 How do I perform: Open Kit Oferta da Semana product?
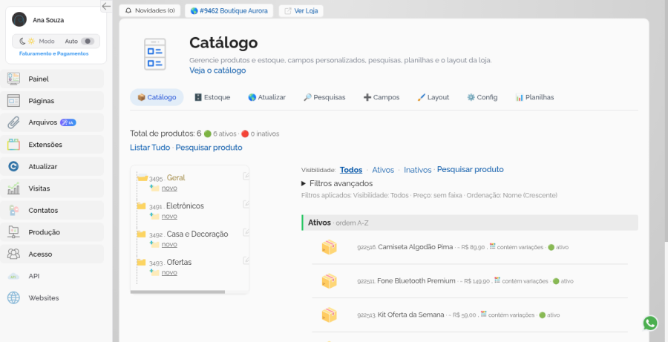(x=410, y=315)
